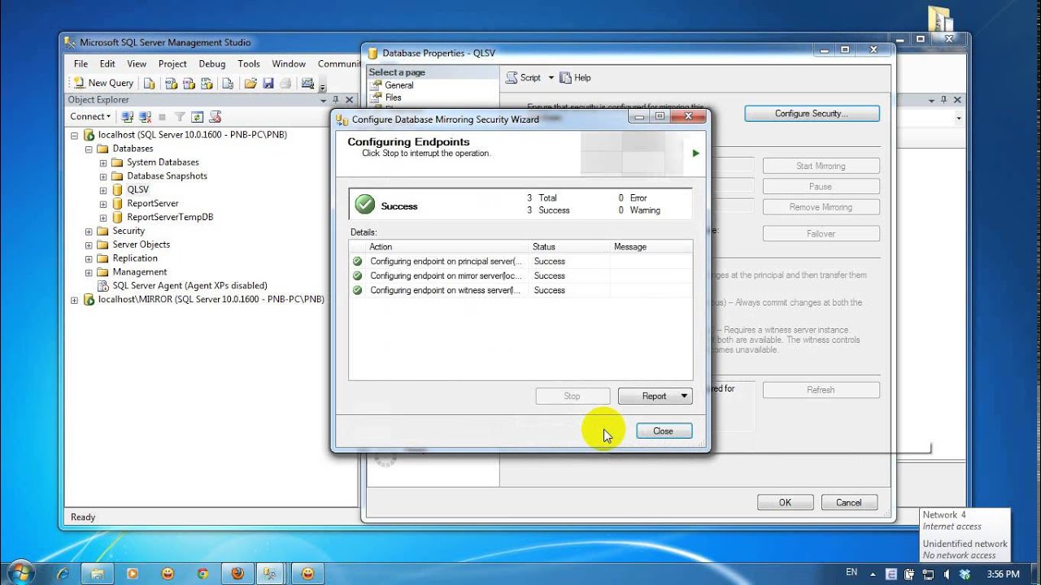1041x585 pixels.
Task: Select the Configuring endpoint on principal server row
Action: (520, 262)
